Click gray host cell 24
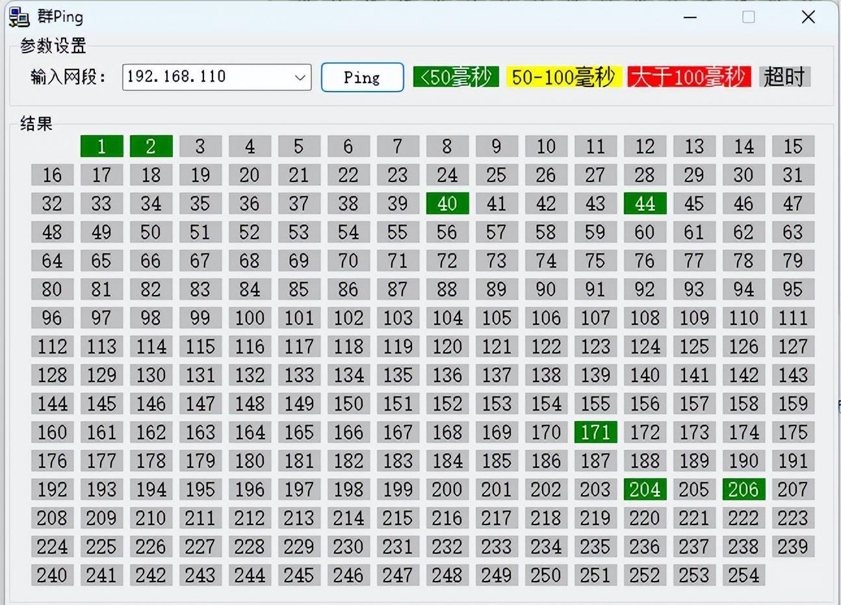The image size is (841, 605). click(x=448, y=175)
